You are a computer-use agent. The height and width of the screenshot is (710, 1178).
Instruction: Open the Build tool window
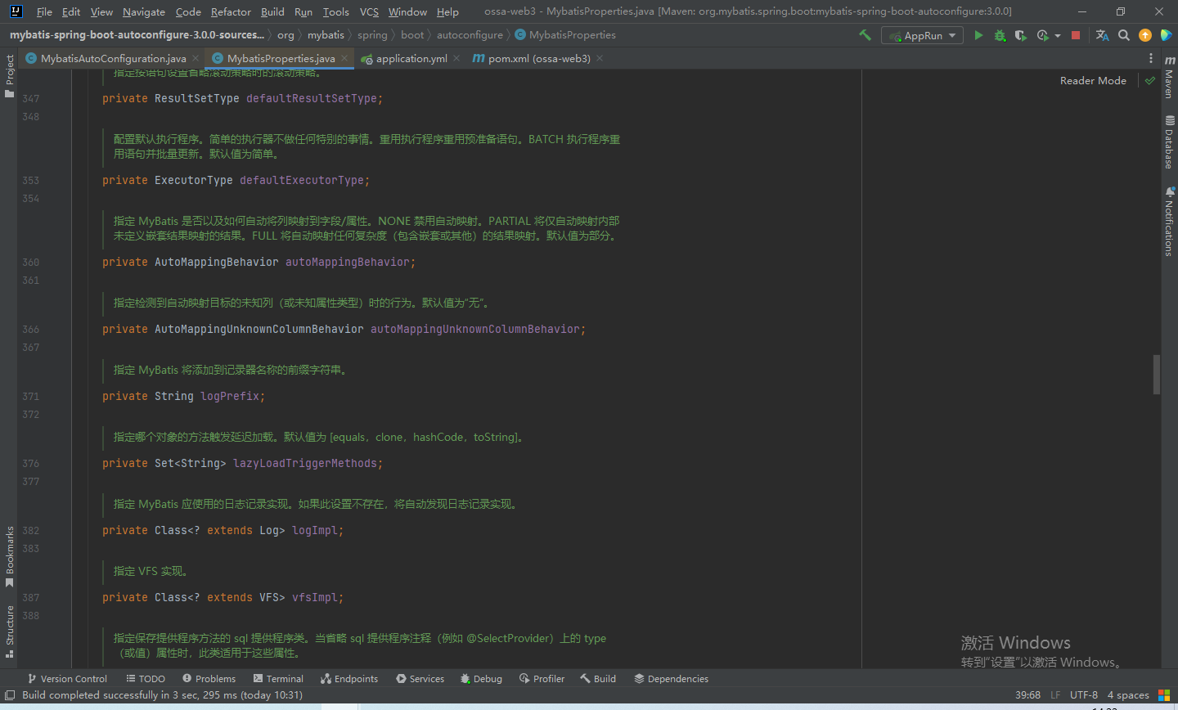pyautogui.click(x=598, y=679)
